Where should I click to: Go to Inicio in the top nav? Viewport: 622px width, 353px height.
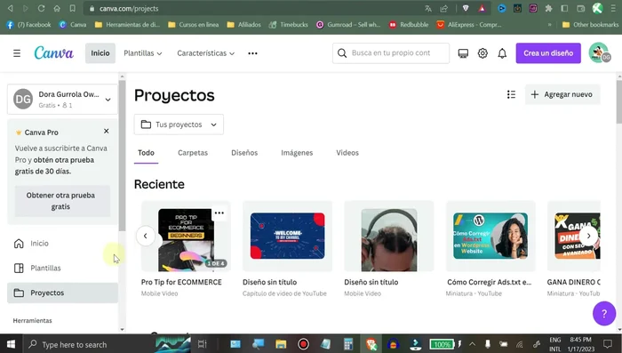click(x=100, y=53)
